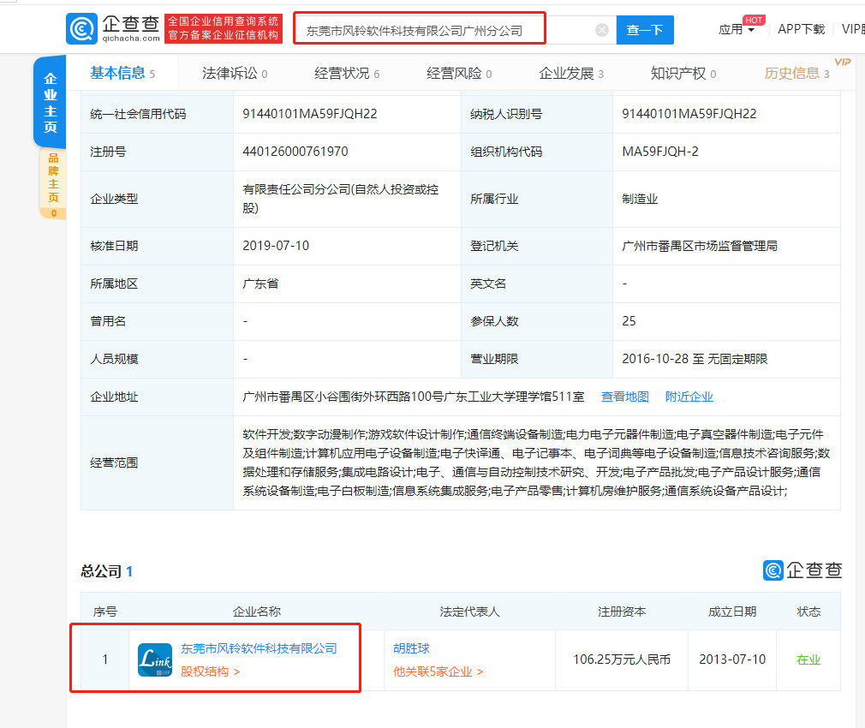
Task: Click the Qichacha logo at top left
Action: 113,28
